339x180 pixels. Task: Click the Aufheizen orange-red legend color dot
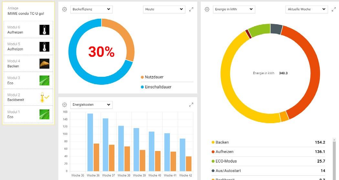tap(213, 152)
